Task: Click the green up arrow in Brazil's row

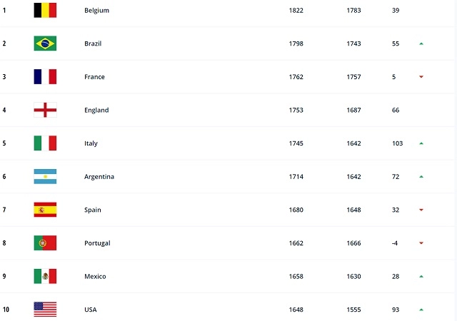Action: pos(421,44)
